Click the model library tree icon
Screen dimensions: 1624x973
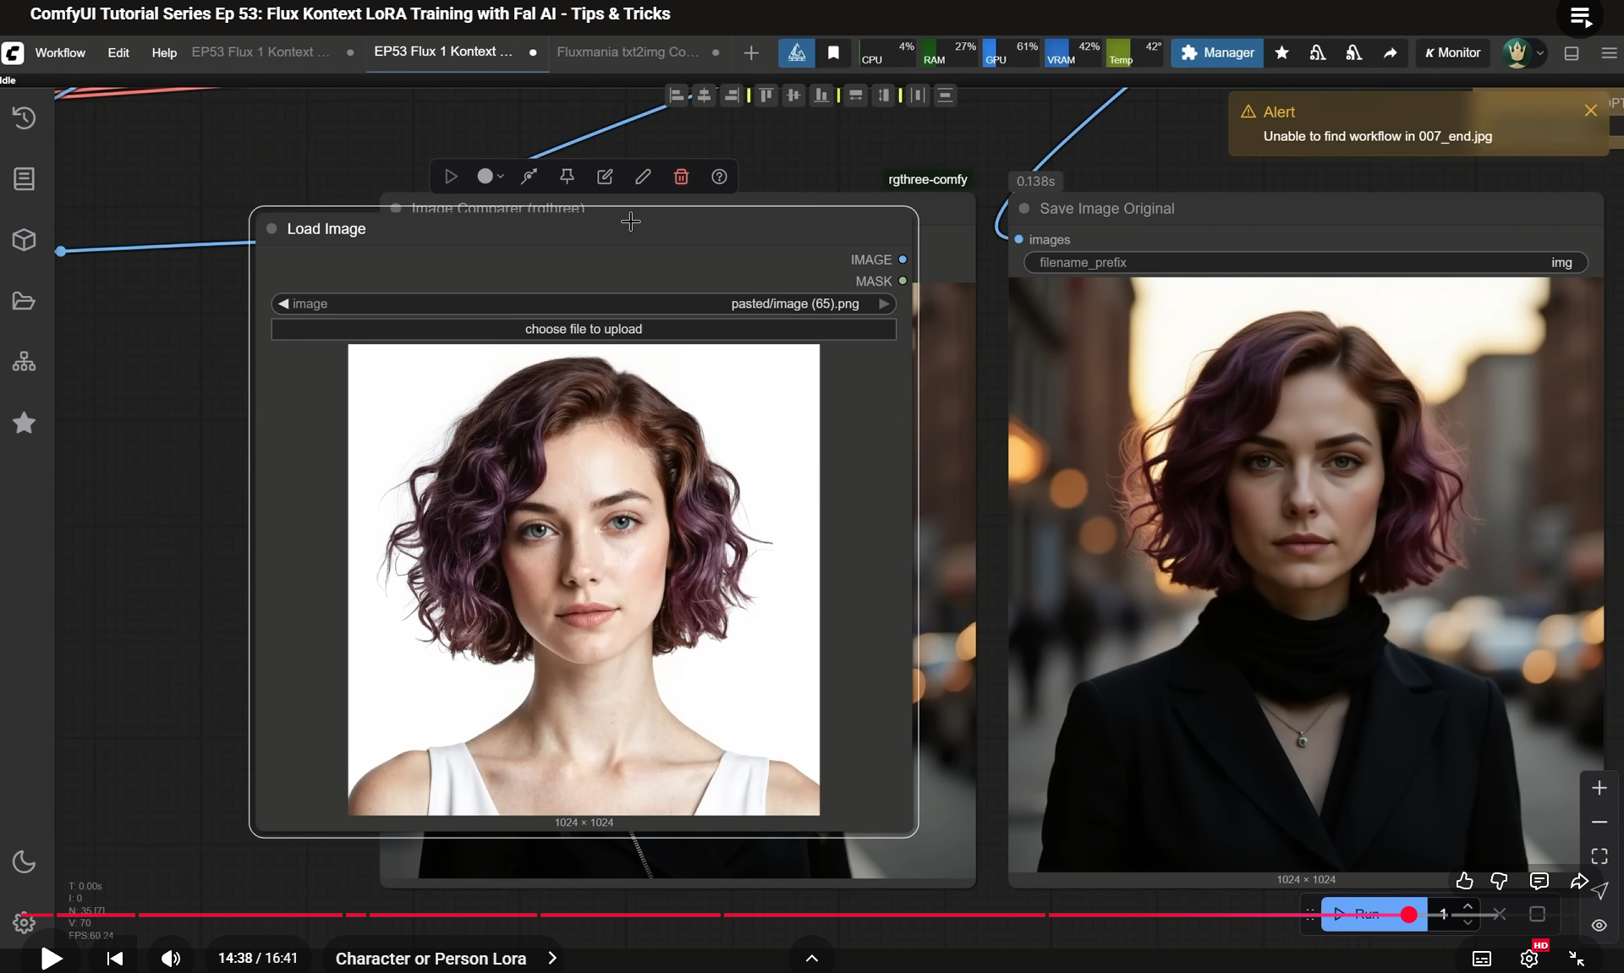click(24, 362)
